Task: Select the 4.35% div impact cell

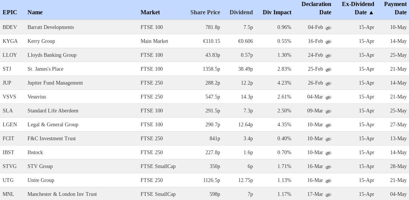Action: tap(284, 124)
